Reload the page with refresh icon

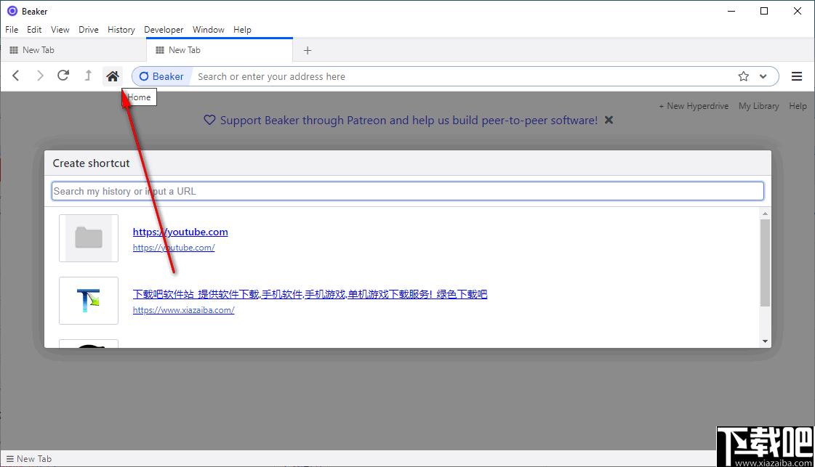click(x=63, y=76)
